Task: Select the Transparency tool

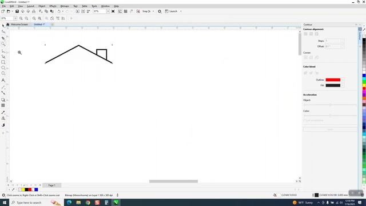Action: [x=3, y=105]
